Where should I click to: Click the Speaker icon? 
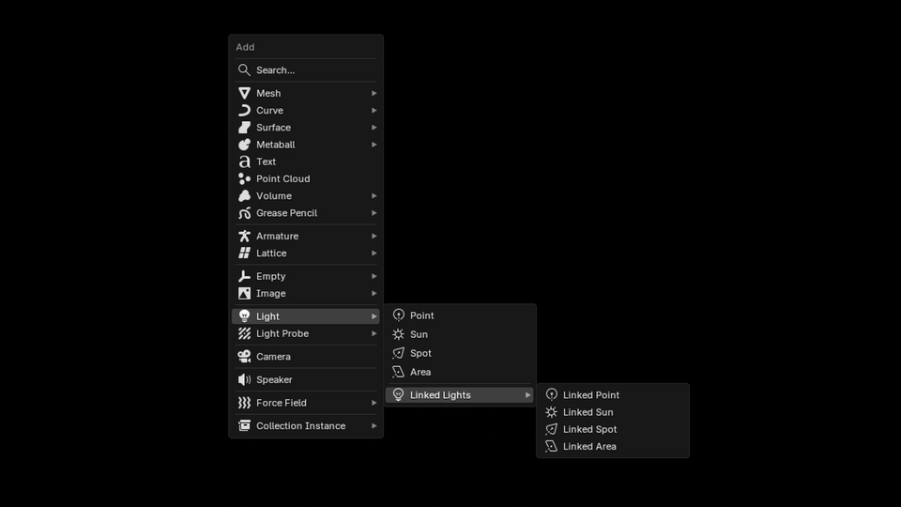point(244,379)
